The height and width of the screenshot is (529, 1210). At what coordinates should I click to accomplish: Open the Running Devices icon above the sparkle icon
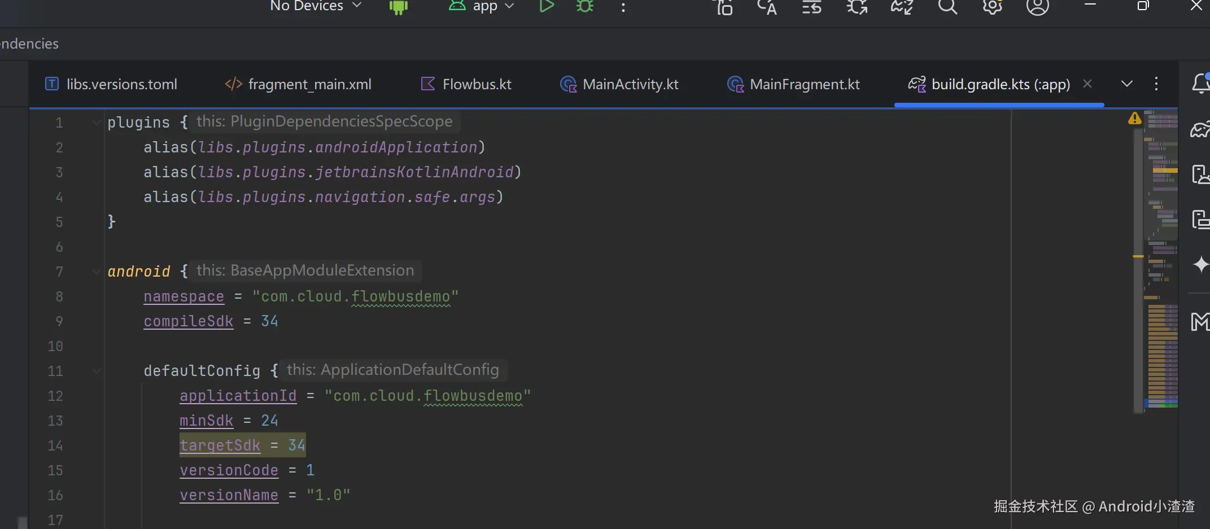[x=1200, y=219]
